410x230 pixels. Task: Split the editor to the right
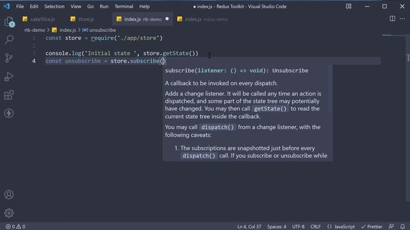coord(392,19)
